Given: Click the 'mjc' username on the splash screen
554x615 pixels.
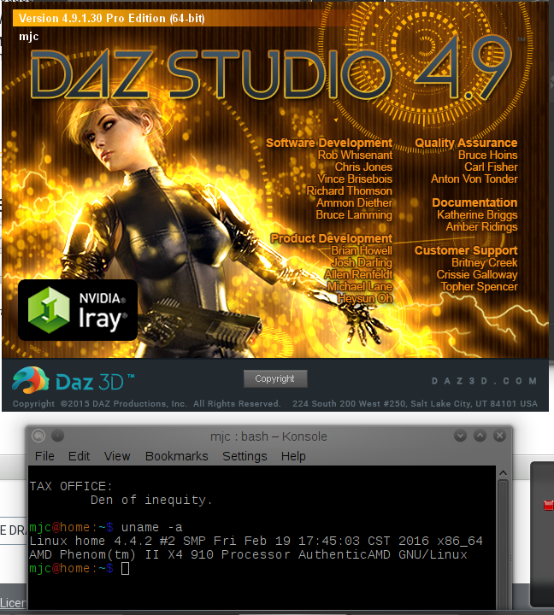Looking at the screenshot, I should tap(29, 37).
